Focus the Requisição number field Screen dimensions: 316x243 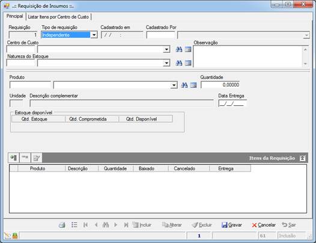[23, 35]
